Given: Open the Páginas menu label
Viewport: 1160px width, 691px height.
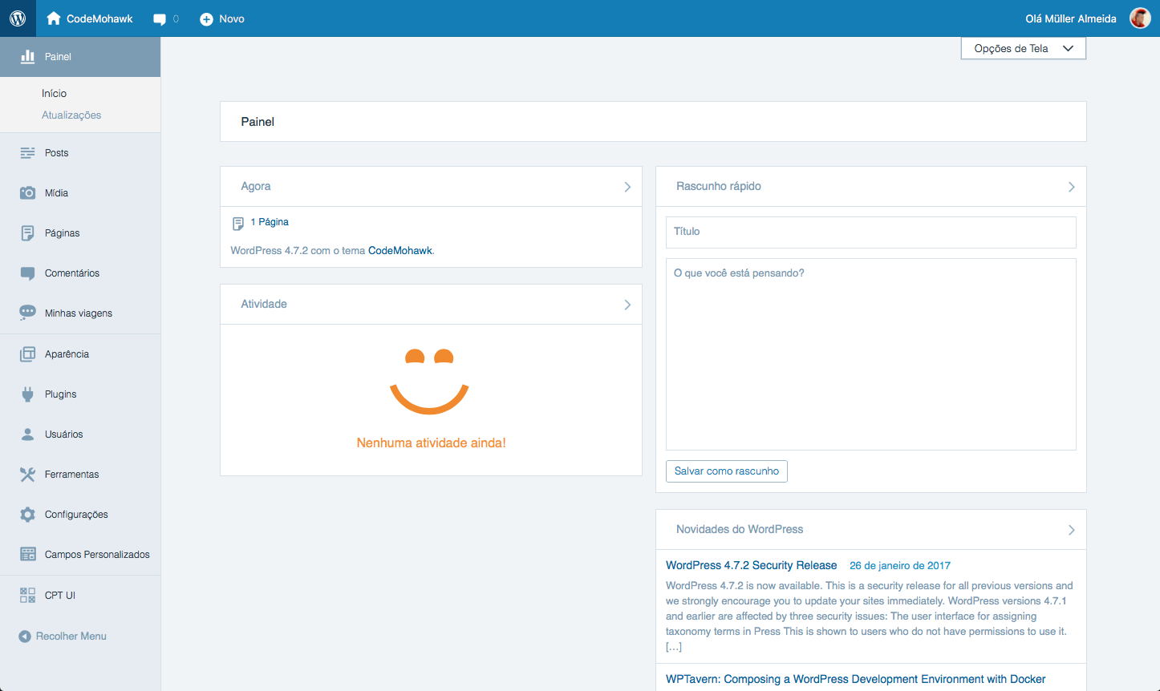Looking at the screenshot, I should pyautogui.click(x=62, y=233).
